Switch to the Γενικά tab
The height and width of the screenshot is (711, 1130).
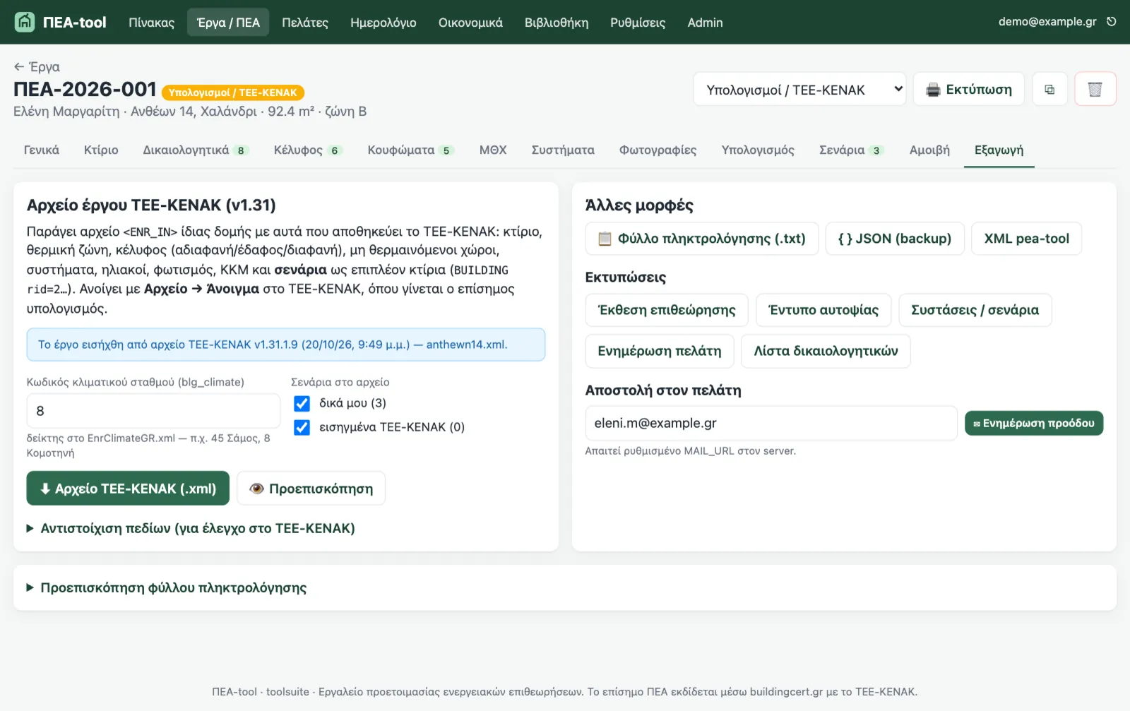click(x=42, y=150)
